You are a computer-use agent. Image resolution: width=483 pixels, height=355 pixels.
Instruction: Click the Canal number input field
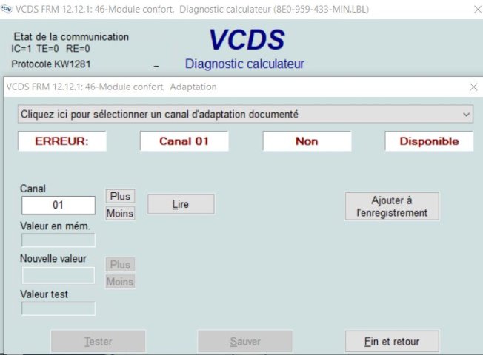[59, 205]
